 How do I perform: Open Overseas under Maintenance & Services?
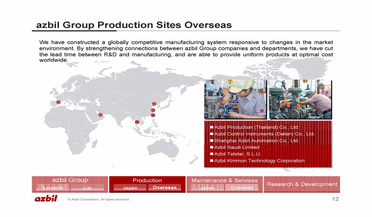point(242,188)
